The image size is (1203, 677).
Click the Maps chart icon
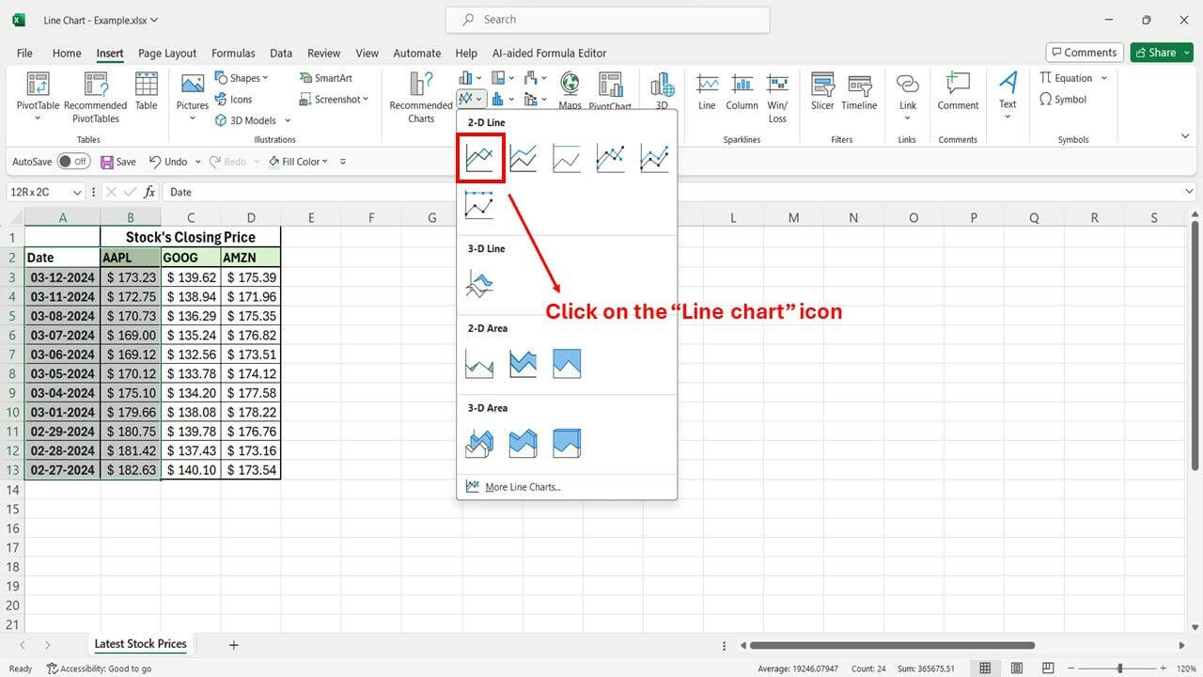[x=570, y=92]
